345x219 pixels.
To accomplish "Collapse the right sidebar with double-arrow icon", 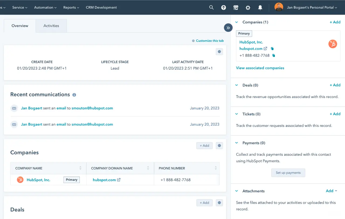I will 228,27.
